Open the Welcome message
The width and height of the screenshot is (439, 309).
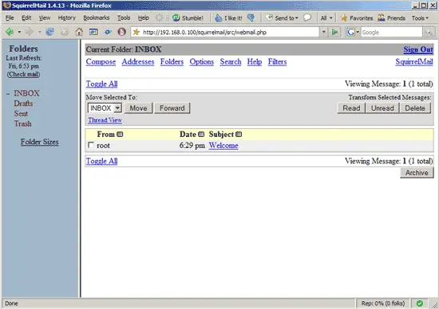(x=223, y=146)
